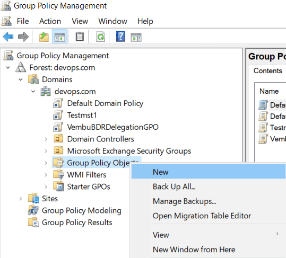This screenshot has height=258, width=286.
Task: Click the Up One Level folder icon
Action: [x=44, y=37]
